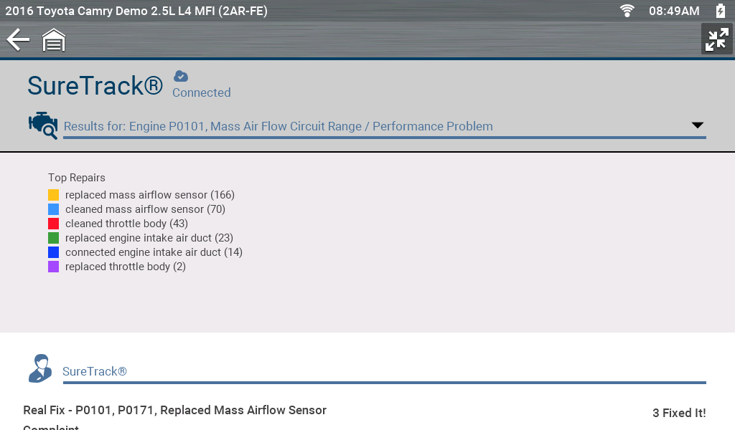Click the SureTrack technician person icon
735x430 pixels.
[x=40, y=368]
